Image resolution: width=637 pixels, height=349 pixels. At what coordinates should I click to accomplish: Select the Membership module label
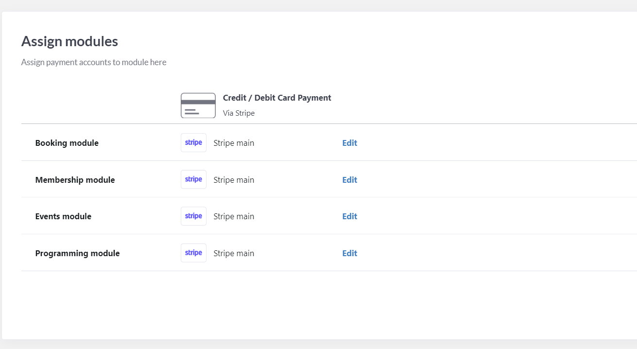[75, 180]
